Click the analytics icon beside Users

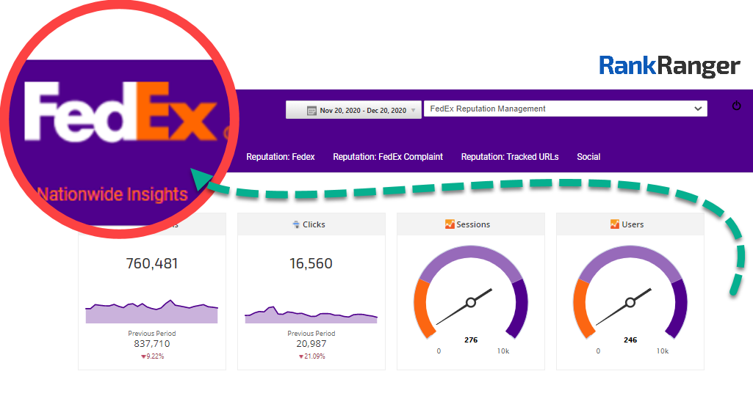click(615, 224)
